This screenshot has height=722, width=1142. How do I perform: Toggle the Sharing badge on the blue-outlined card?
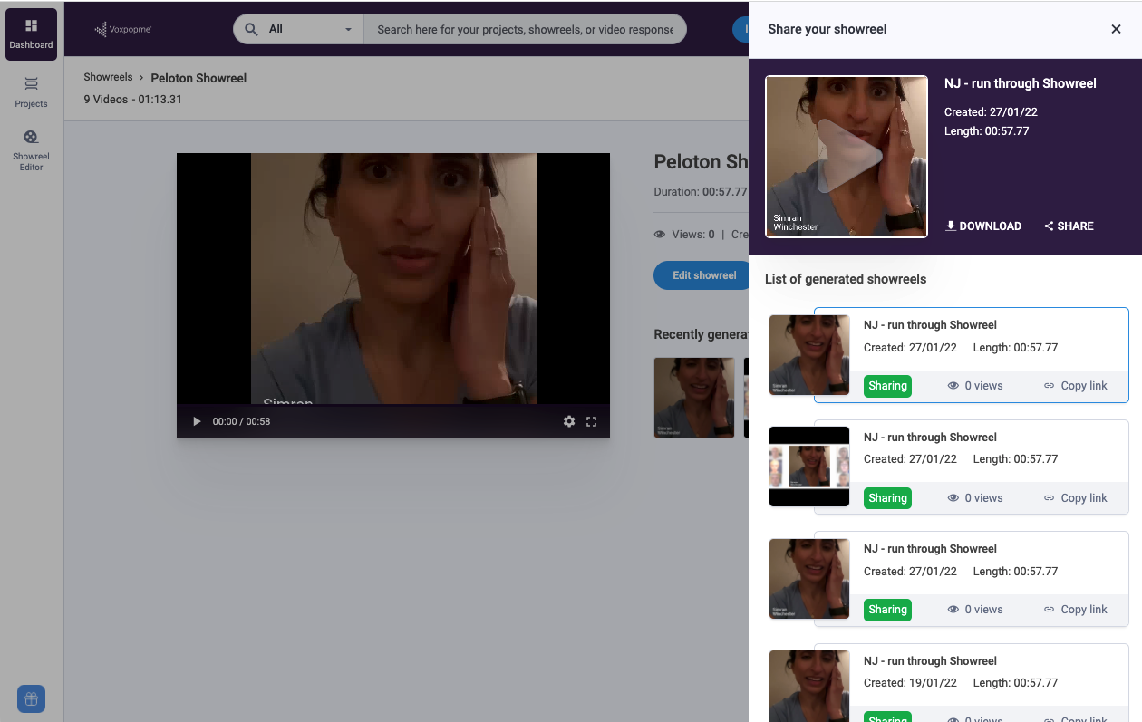[x=887, y=386]
